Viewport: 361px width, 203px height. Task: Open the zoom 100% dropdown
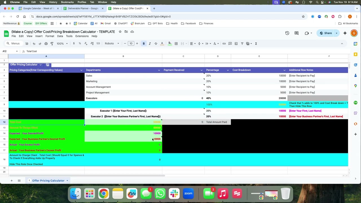click(62, 43)
